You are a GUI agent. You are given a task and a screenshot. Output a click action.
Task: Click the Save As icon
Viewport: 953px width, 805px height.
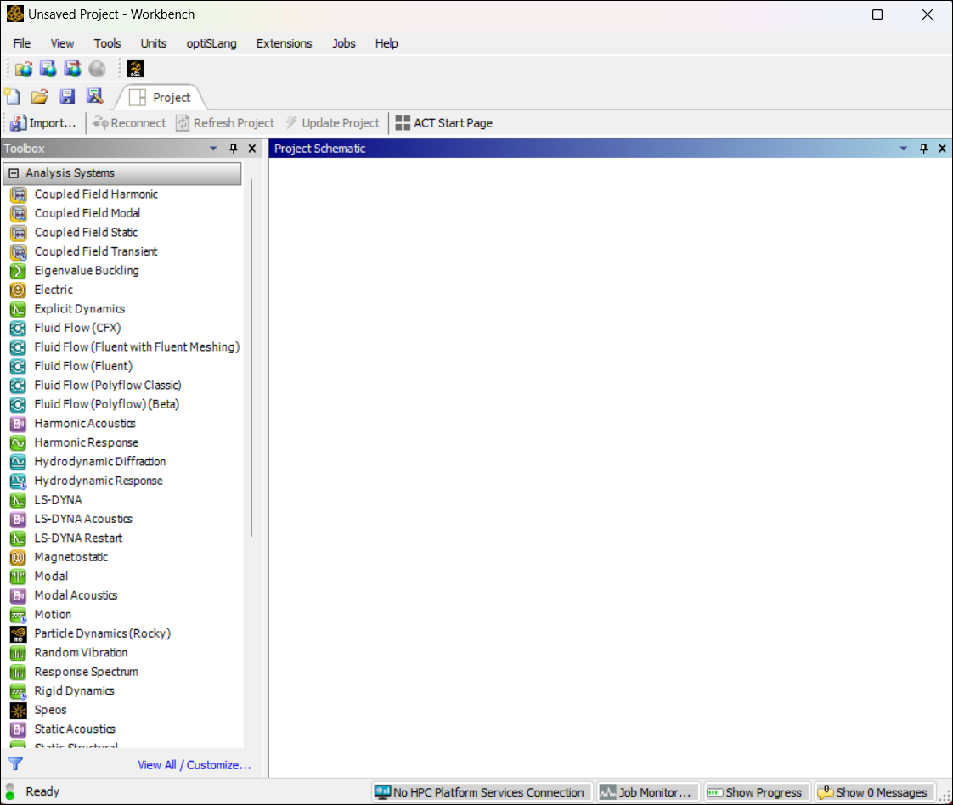tap(94, 97)
